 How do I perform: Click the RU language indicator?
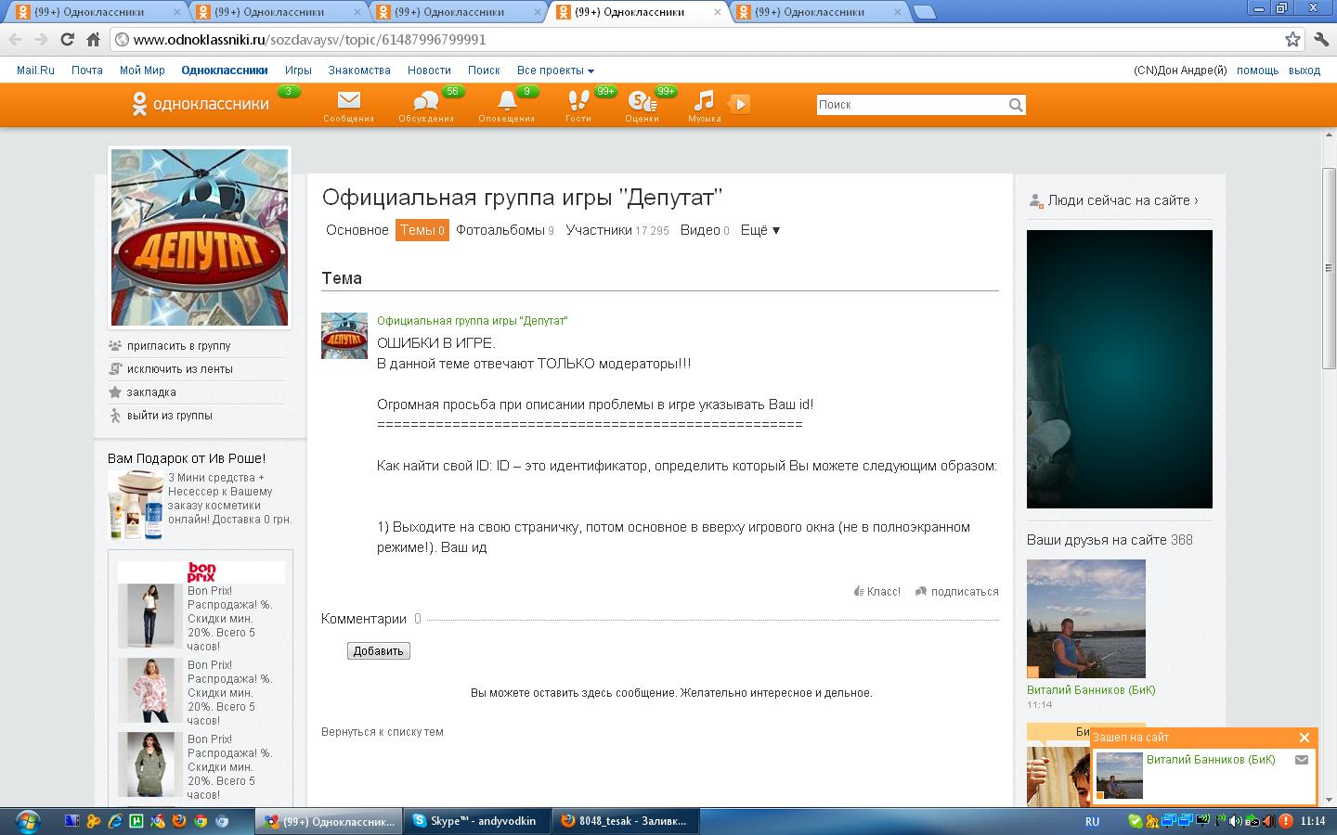pyautogui.click(x=1093, y=821)
